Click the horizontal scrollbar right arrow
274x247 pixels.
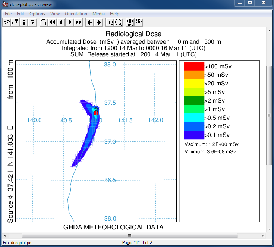[262, 235]
